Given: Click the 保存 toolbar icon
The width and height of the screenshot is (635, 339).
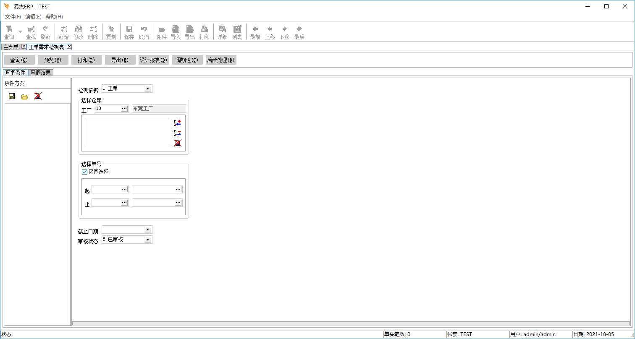Looking at the screenshot, I should 129,32.
